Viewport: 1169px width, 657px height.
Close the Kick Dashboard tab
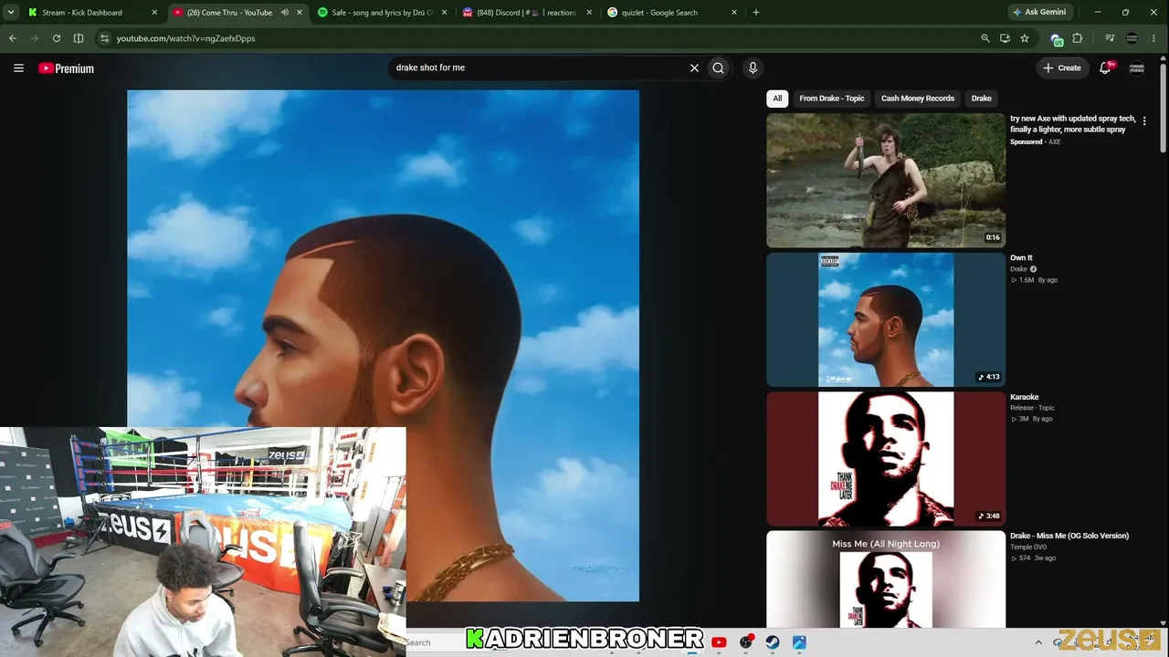pos(154,13)
